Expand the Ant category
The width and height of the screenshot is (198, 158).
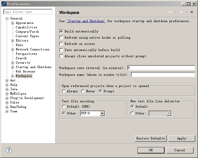click(x=7, y=80)
